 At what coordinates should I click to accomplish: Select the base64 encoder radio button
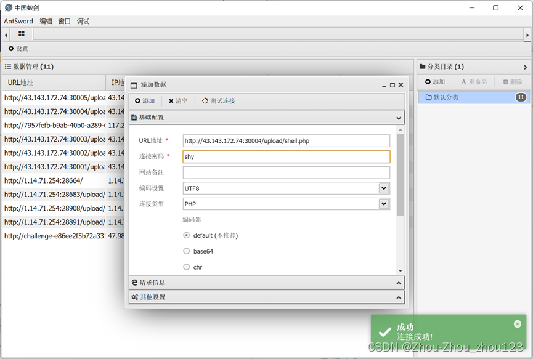186,251
